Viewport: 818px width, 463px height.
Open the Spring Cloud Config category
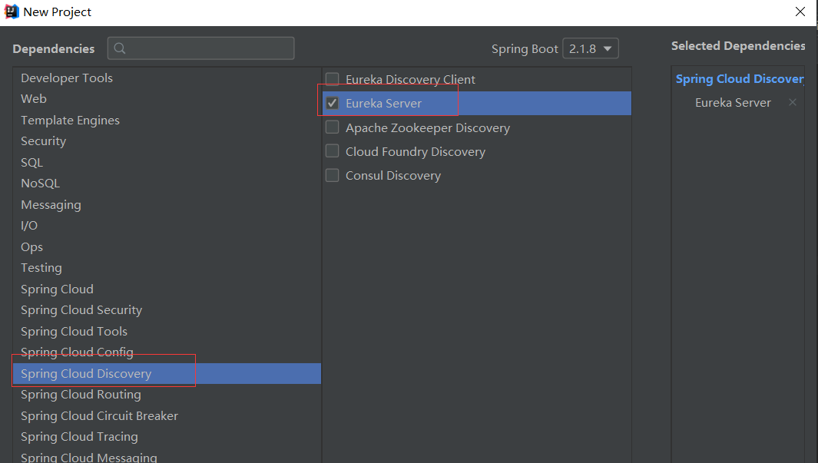pos(77,352)
